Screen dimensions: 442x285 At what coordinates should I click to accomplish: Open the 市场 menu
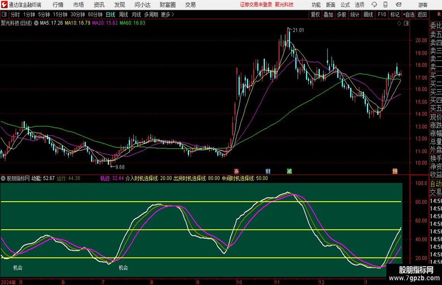point(79,5)
